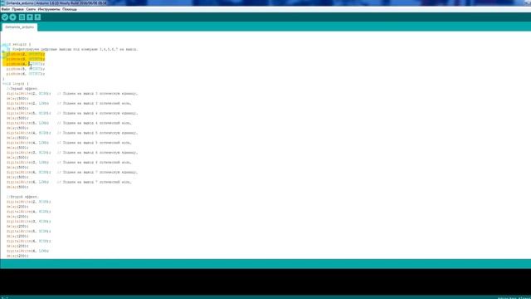Screen dimensions: 531x299
Task: Click the 'void loop() {' code line
Action: pos(16,83)
